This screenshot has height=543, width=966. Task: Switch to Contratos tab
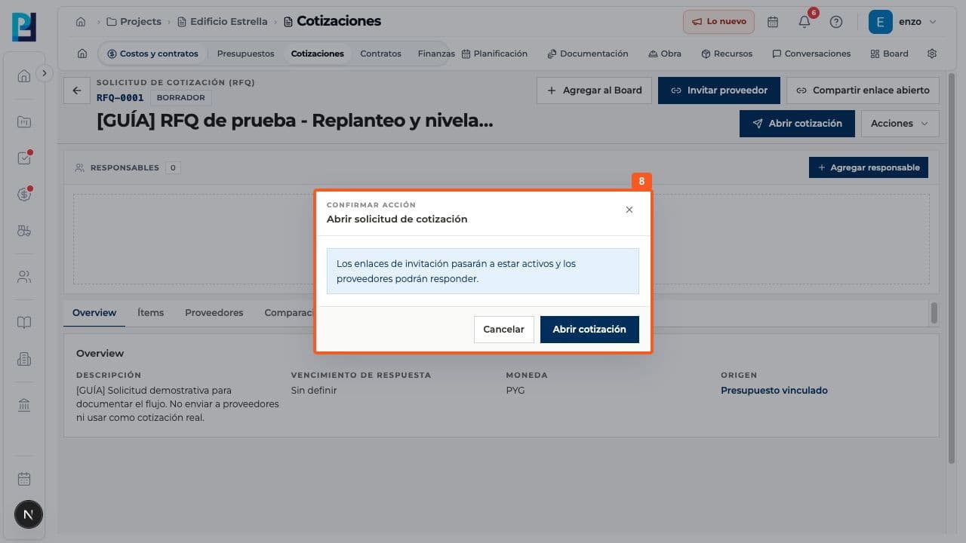click(x=381, y=54)
